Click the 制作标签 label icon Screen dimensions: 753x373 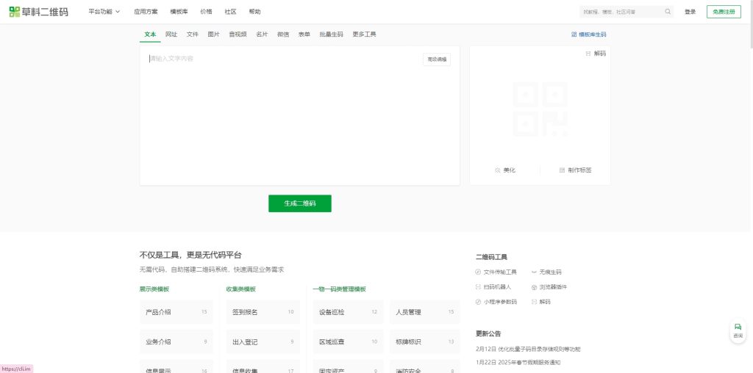pyautogui.click(x=563, y=170)
